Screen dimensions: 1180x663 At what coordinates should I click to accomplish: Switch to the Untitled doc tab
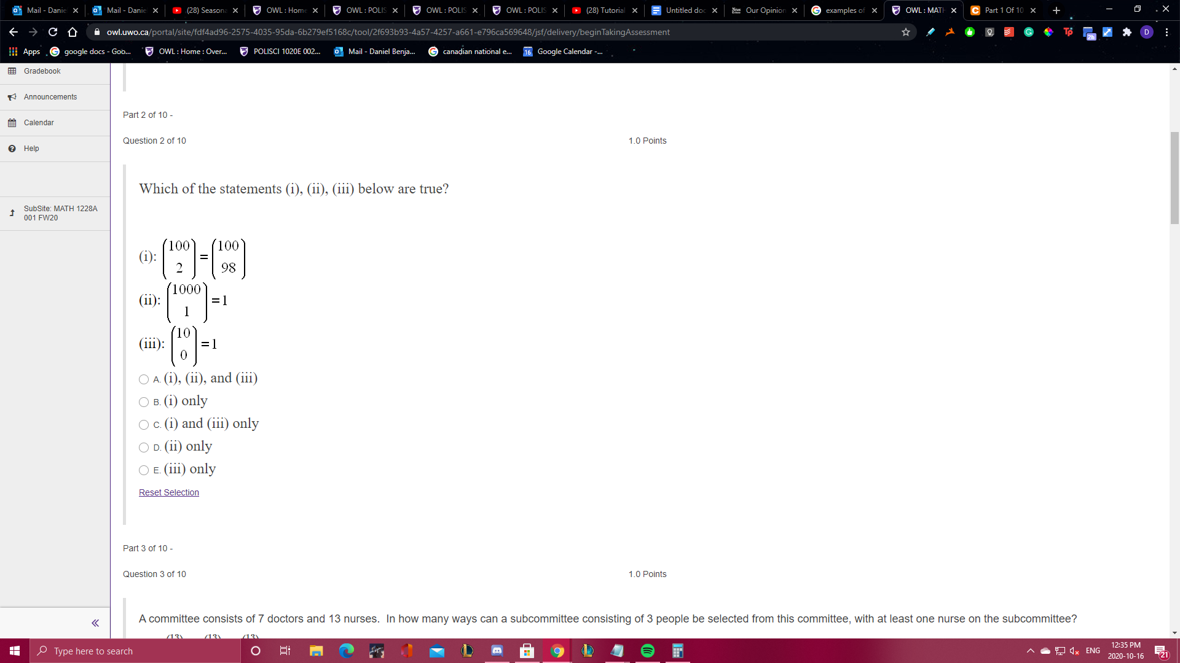(682, 10)
